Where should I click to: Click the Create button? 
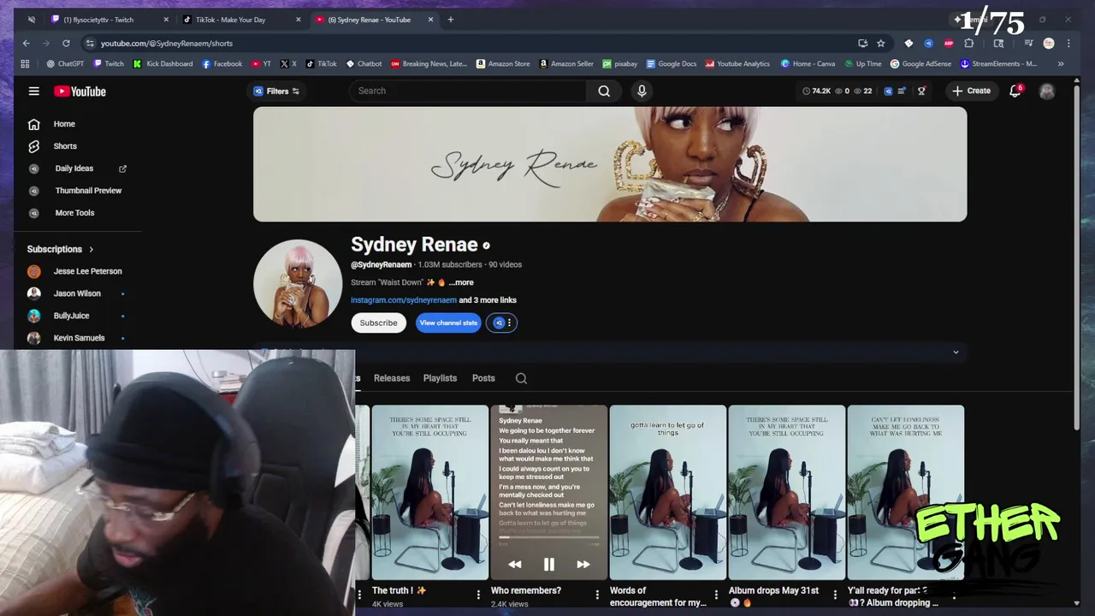(x=971, y=91)
